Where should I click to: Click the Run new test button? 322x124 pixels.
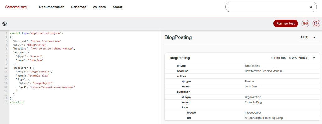point(286,23)
